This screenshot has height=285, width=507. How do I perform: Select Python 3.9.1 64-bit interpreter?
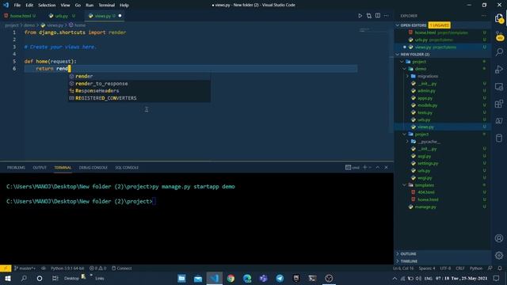click(67, 268)
